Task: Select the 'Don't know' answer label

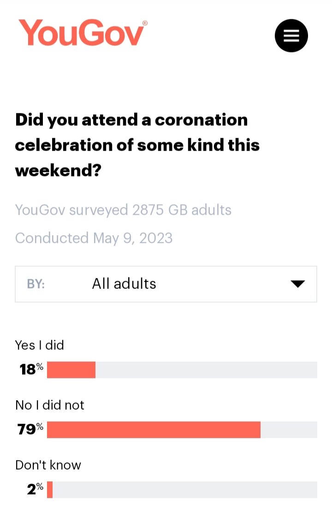Action: click(48, 465)
